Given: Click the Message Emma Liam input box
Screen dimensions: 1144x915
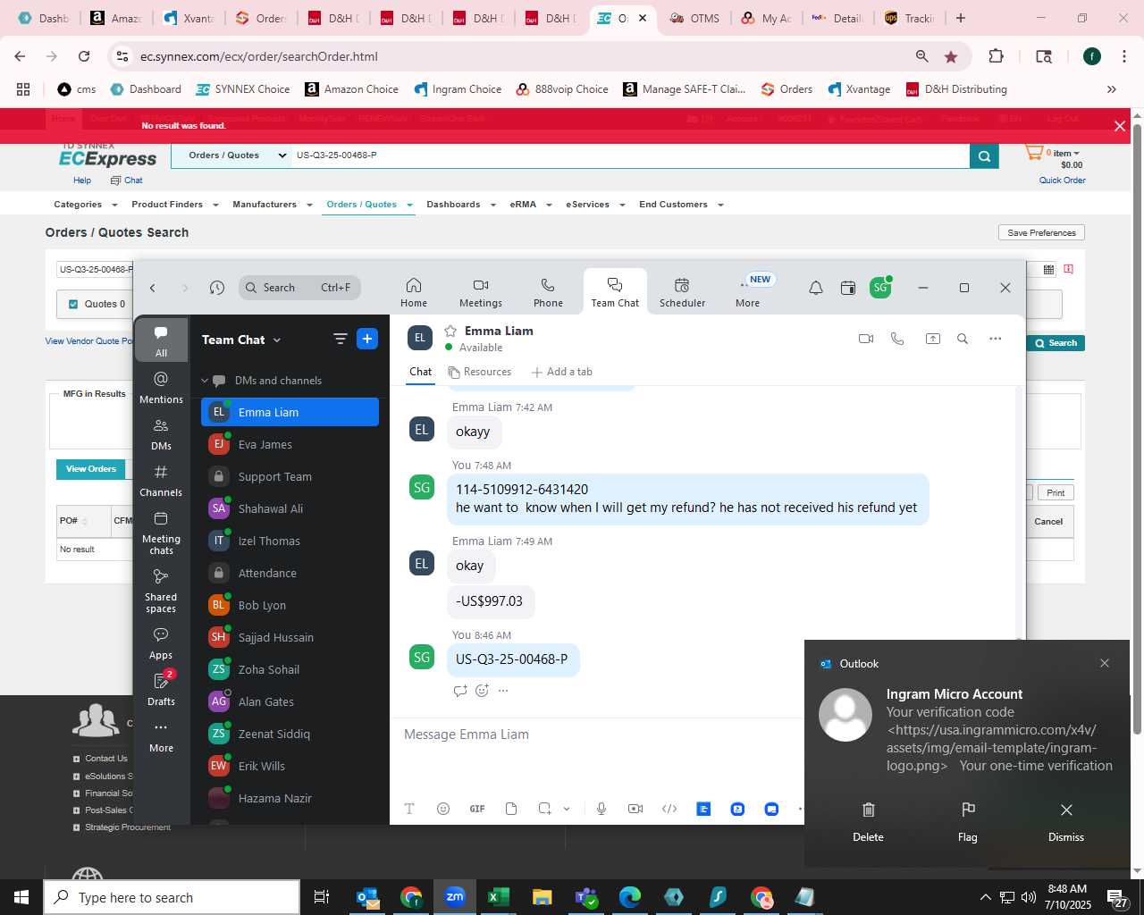Looking at the screenshot, I should 599,735.
